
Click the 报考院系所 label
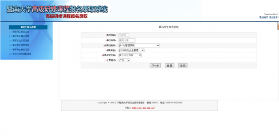pos(110,45)
